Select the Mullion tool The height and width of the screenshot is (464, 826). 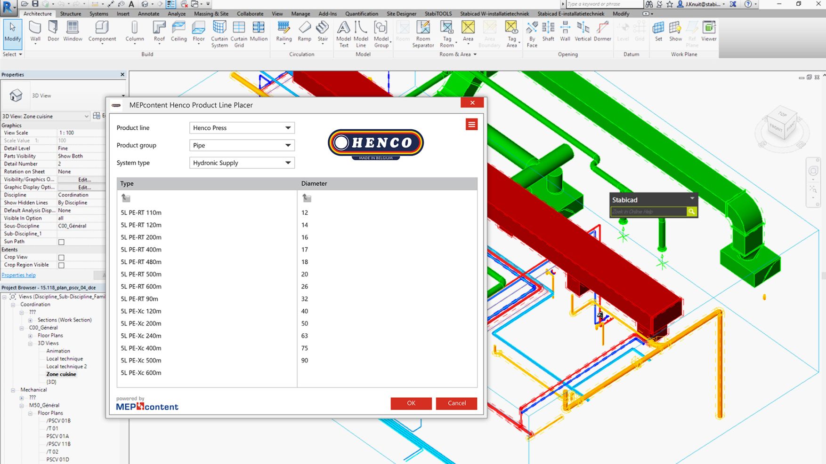coord(259,32)
